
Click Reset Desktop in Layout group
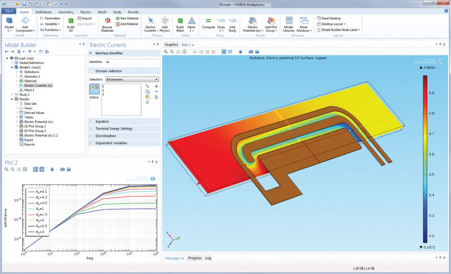pos(329,18)
